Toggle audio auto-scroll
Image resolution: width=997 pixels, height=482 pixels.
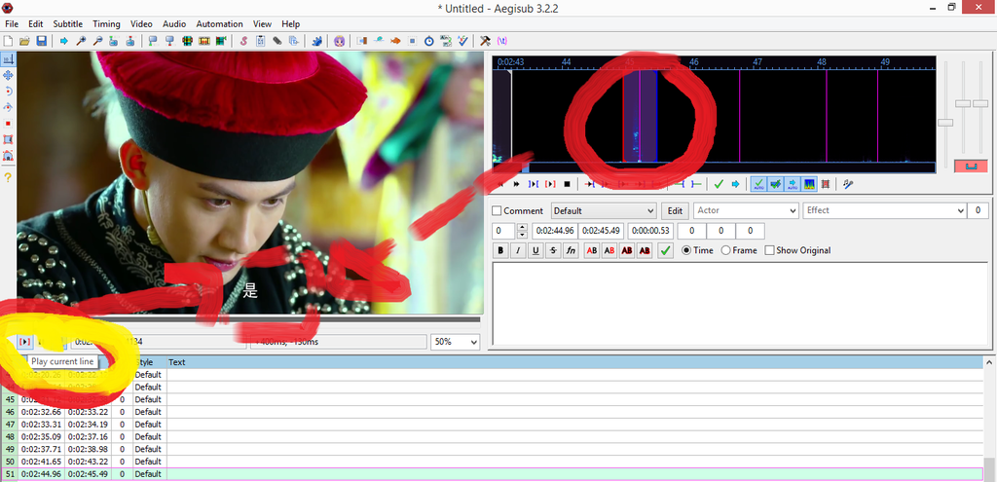click(793, 184)
